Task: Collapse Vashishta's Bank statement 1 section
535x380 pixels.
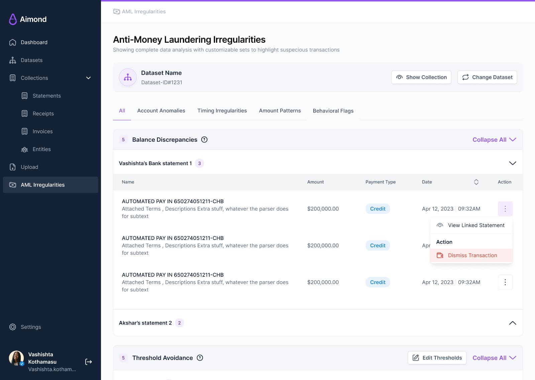Action: click(512, 163)
